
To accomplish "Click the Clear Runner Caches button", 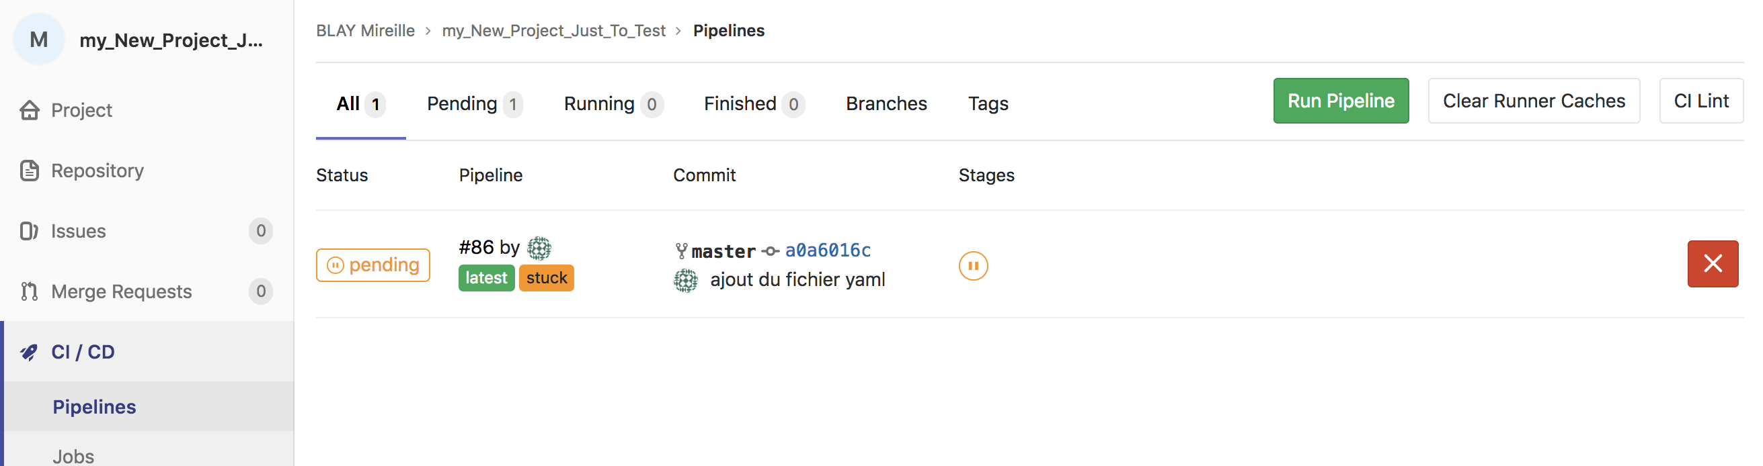I will point(1533,101).
